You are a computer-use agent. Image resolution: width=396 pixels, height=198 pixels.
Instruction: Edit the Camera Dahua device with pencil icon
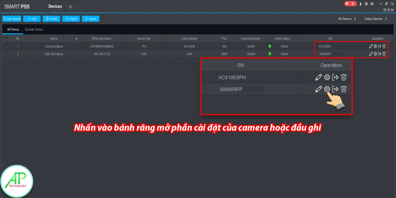pyautogui.click(x=371, y=46)
